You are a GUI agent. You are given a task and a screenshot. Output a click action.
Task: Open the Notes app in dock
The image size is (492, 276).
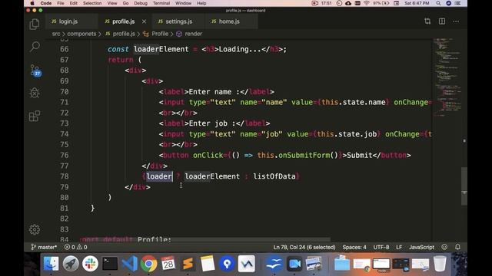pyautogui.click(x=208, y=264)
